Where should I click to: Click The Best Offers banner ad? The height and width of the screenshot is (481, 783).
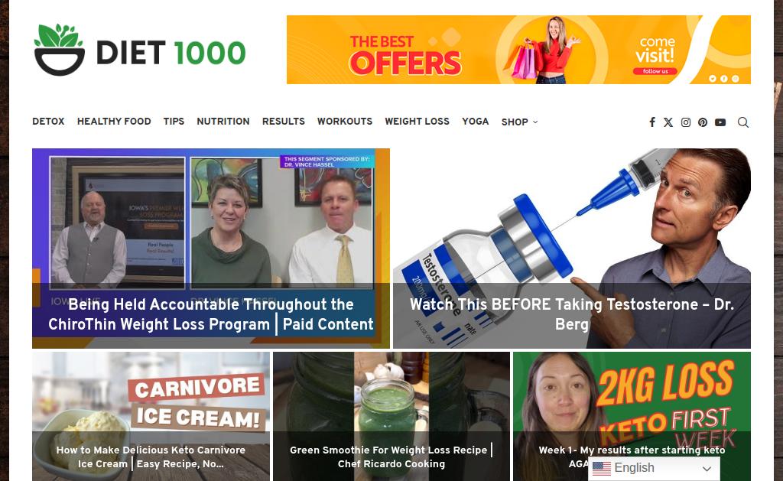(518, 50)
